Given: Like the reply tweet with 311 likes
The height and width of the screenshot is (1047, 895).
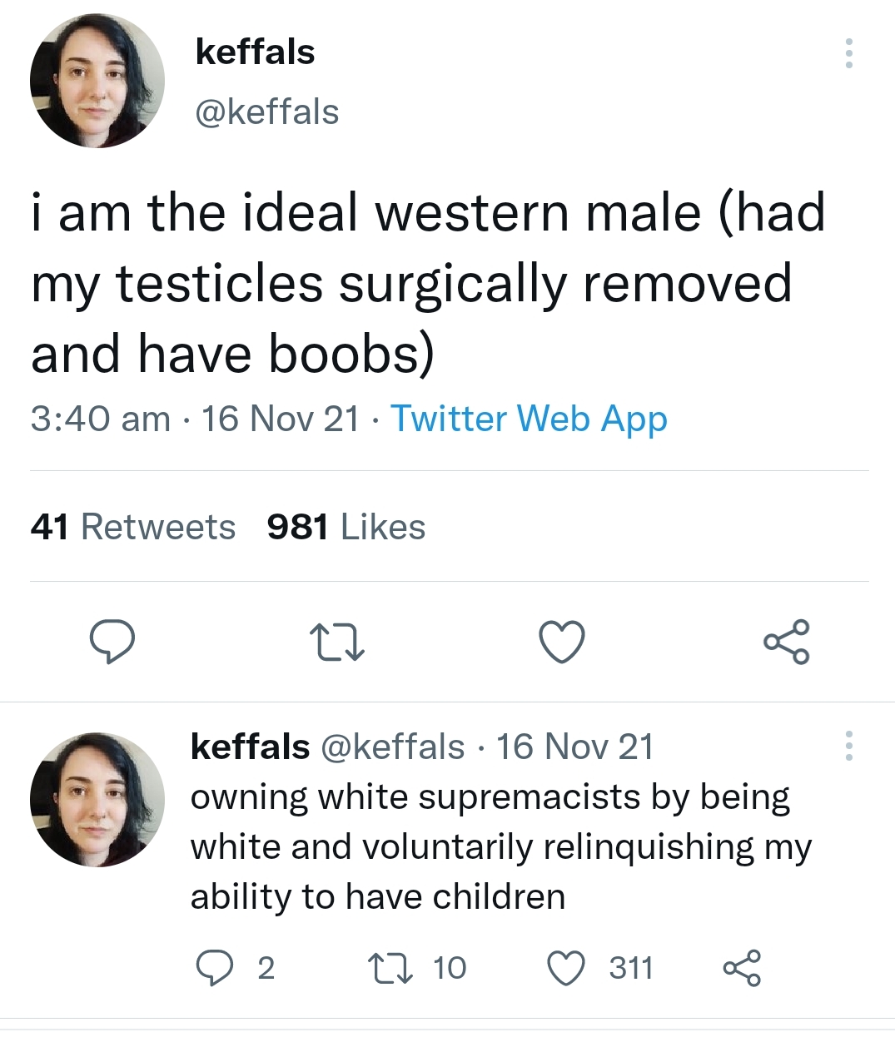Looking at the screenshot, I should [566, 968].
